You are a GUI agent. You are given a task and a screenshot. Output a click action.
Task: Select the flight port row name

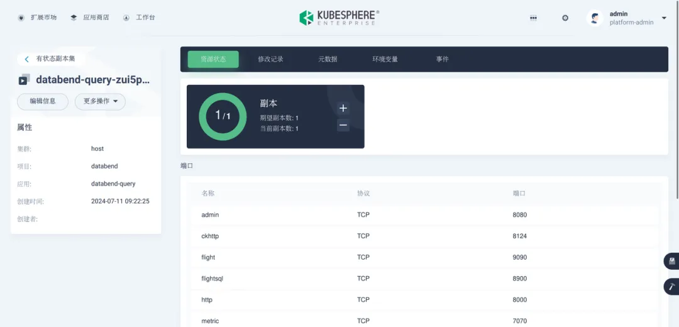[x=208, y=257]
